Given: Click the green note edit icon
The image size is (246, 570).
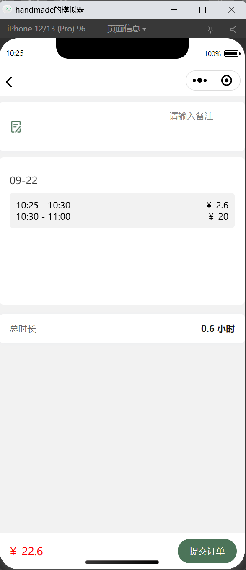Looking at the screenshot, I should [x=16, y=127].
